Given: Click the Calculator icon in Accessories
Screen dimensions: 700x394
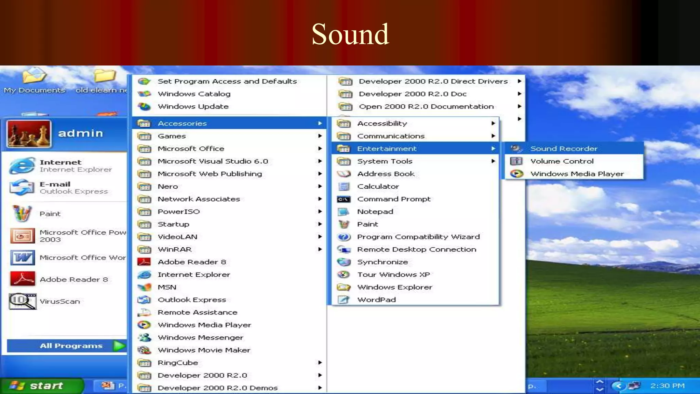Looking at the screenshot, I should [344, 186].
